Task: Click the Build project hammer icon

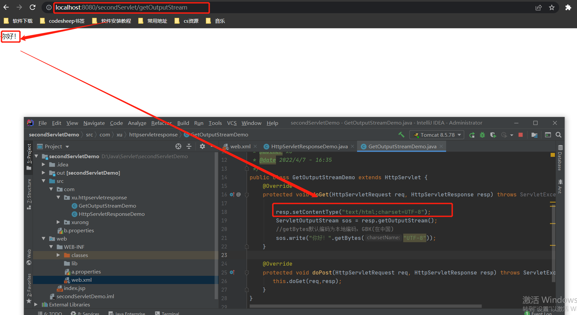Action: [401, 134]
